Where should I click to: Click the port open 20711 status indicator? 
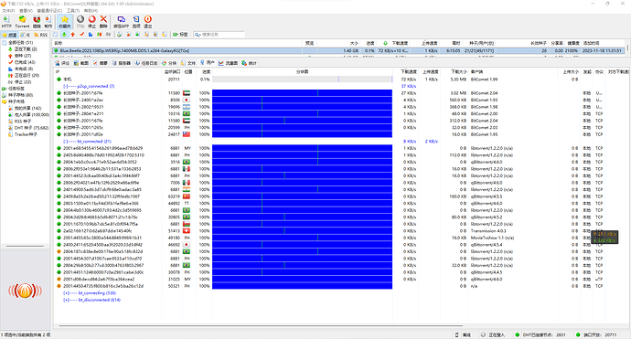click(596, 334)
